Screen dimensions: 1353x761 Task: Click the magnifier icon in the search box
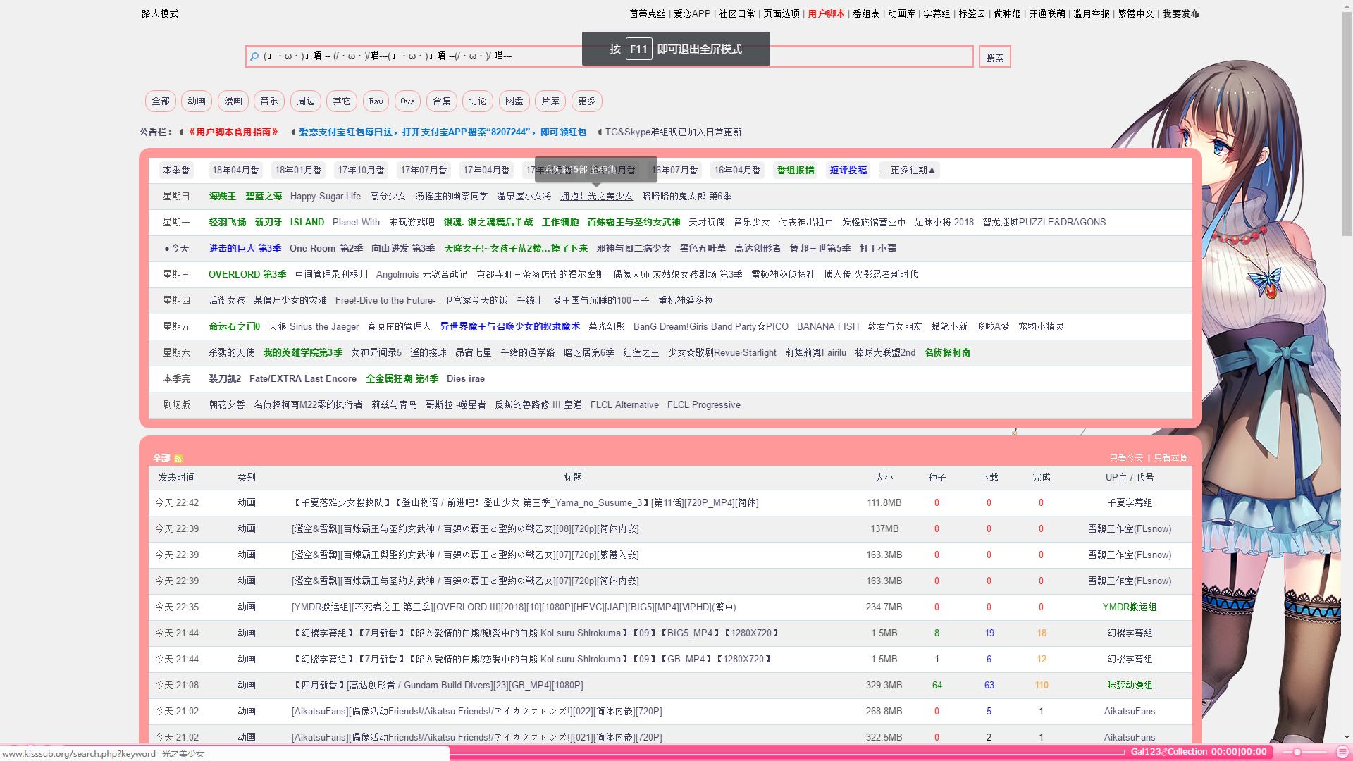(254, 56)
